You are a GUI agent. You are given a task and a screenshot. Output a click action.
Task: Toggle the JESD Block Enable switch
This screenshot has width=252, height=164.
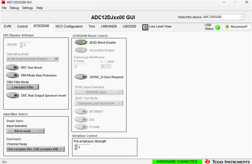click(81, 42)
